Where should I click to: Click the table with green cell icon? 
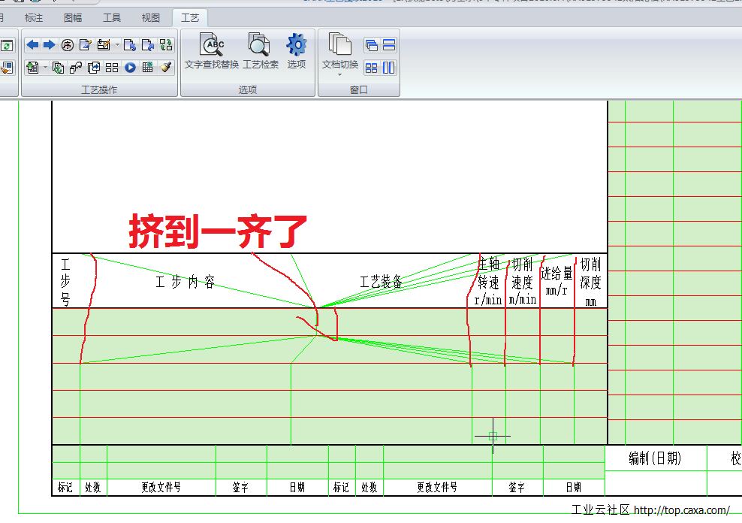click(148, 67)
